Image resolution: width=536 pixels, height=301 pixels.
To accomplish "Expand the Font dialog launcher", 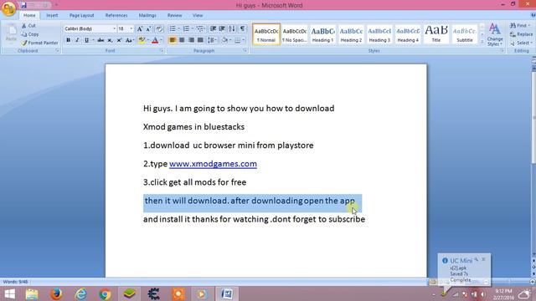I will pyautogui.click(x=162, y=51).
